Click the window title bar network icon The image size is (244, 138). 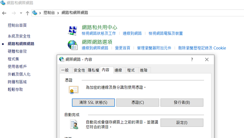pyautogui.click(x=3, y=3)
